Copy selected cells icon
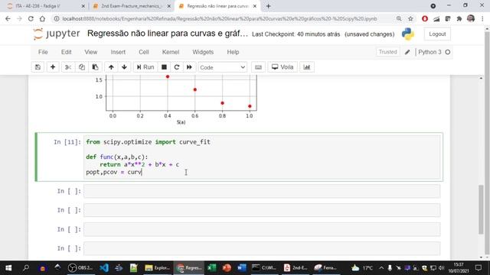 82,67
